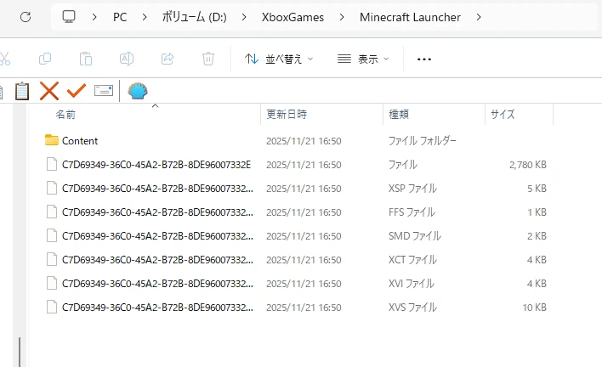
Task: Select filename in the FFS ファイル row
Action: (x=157, y=212)
